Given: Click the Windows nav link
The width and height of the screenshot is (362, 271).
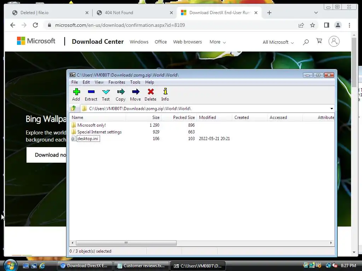Looking at the screenshot, I should [x=139, y=42].
